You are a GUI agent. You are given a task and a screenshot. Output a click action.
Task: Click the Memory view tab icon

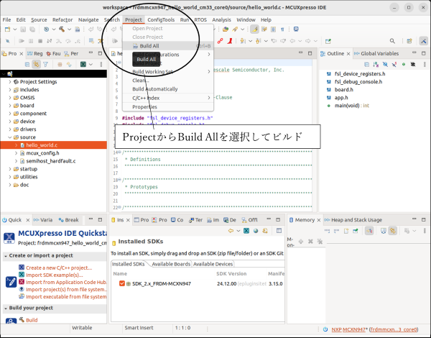tap(291, 219)
